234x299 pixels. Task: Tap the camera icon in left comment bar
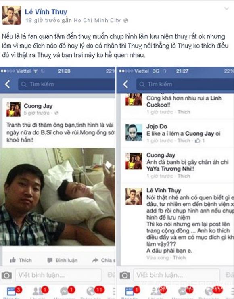[7, 275]
